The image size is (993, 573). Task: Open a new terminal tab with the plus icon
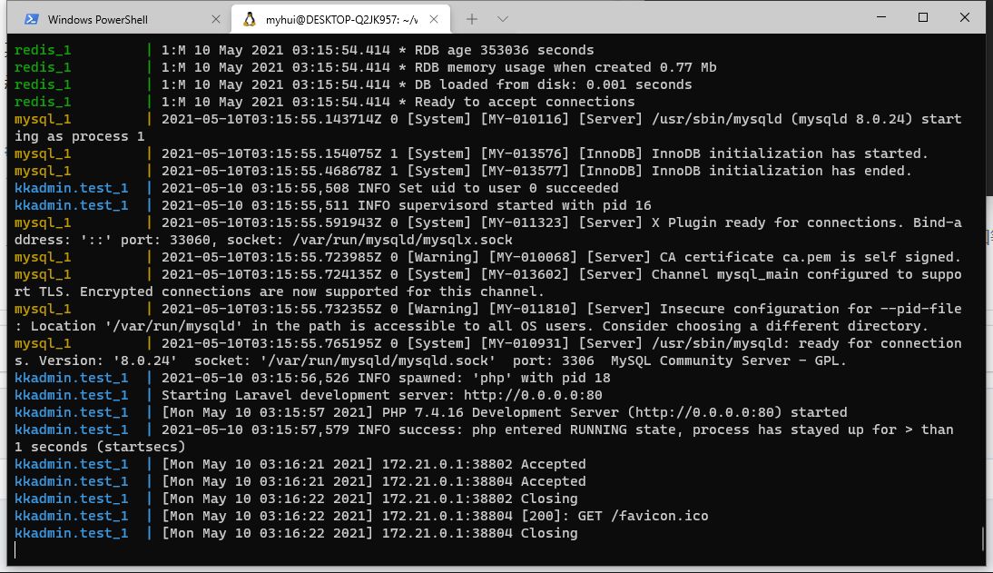click(x=472, y=18)
